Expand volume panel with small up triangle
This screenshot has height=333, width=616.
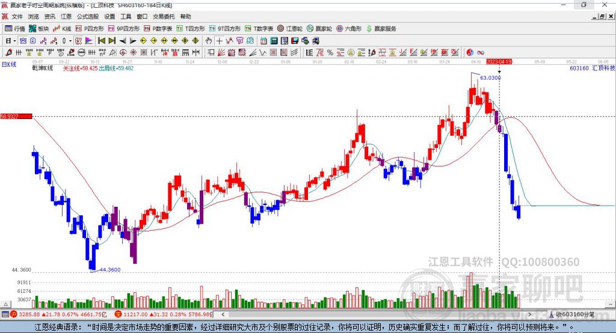tap(5, 304)
